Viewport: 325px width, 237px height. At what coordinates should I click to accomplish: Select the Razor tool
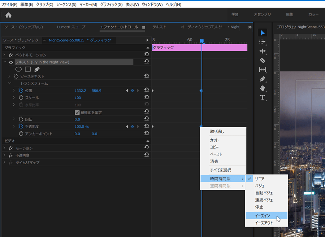point(263,60)
